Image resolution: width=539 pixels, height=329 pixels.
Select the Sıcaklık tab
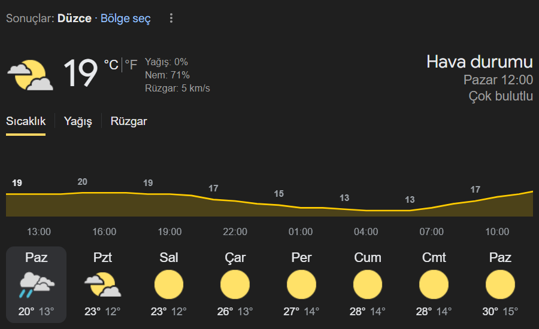point(26,121)
